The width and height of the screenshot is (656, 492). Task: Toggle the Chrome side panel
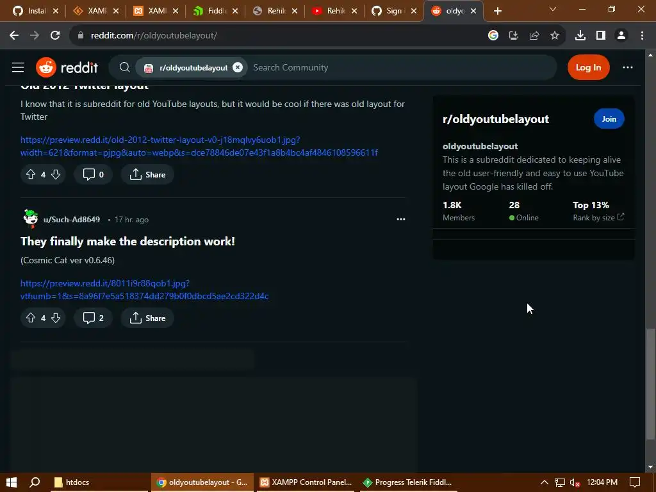click(x=601, y=36)
